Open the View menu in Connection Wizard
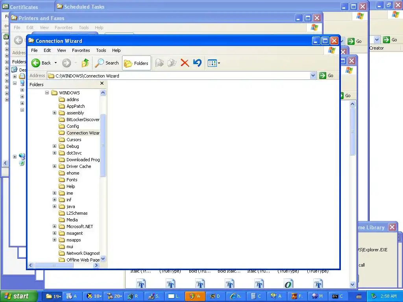This screenshot has height=302, width=403. [x=61, y=50]
